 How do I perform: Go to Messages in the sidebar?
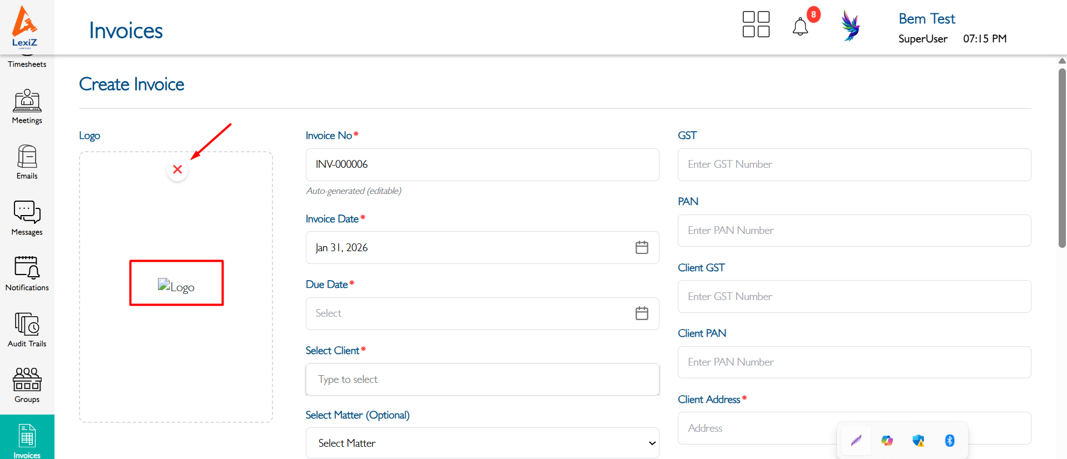[27, 218]
